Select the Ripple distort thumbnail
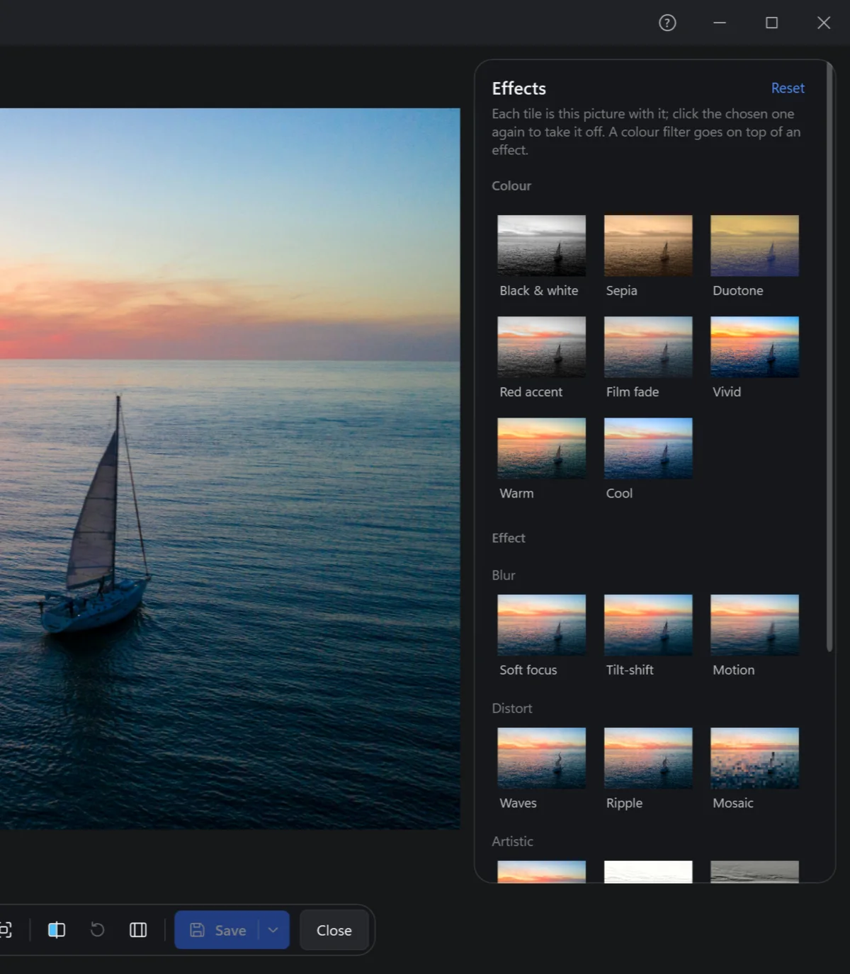 pos(647,757)
